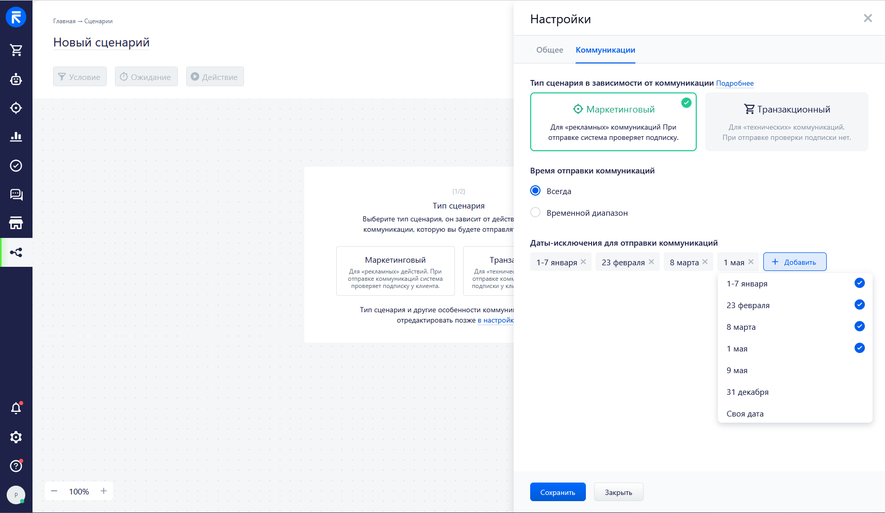
Task: Zoom in with the plus button
Action: (104, 491)
